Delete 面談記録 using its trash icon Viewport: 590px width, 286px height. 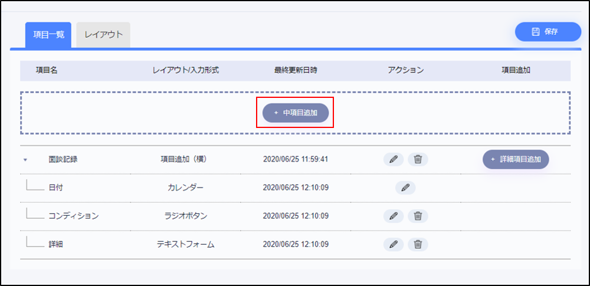tap(418, 159)
